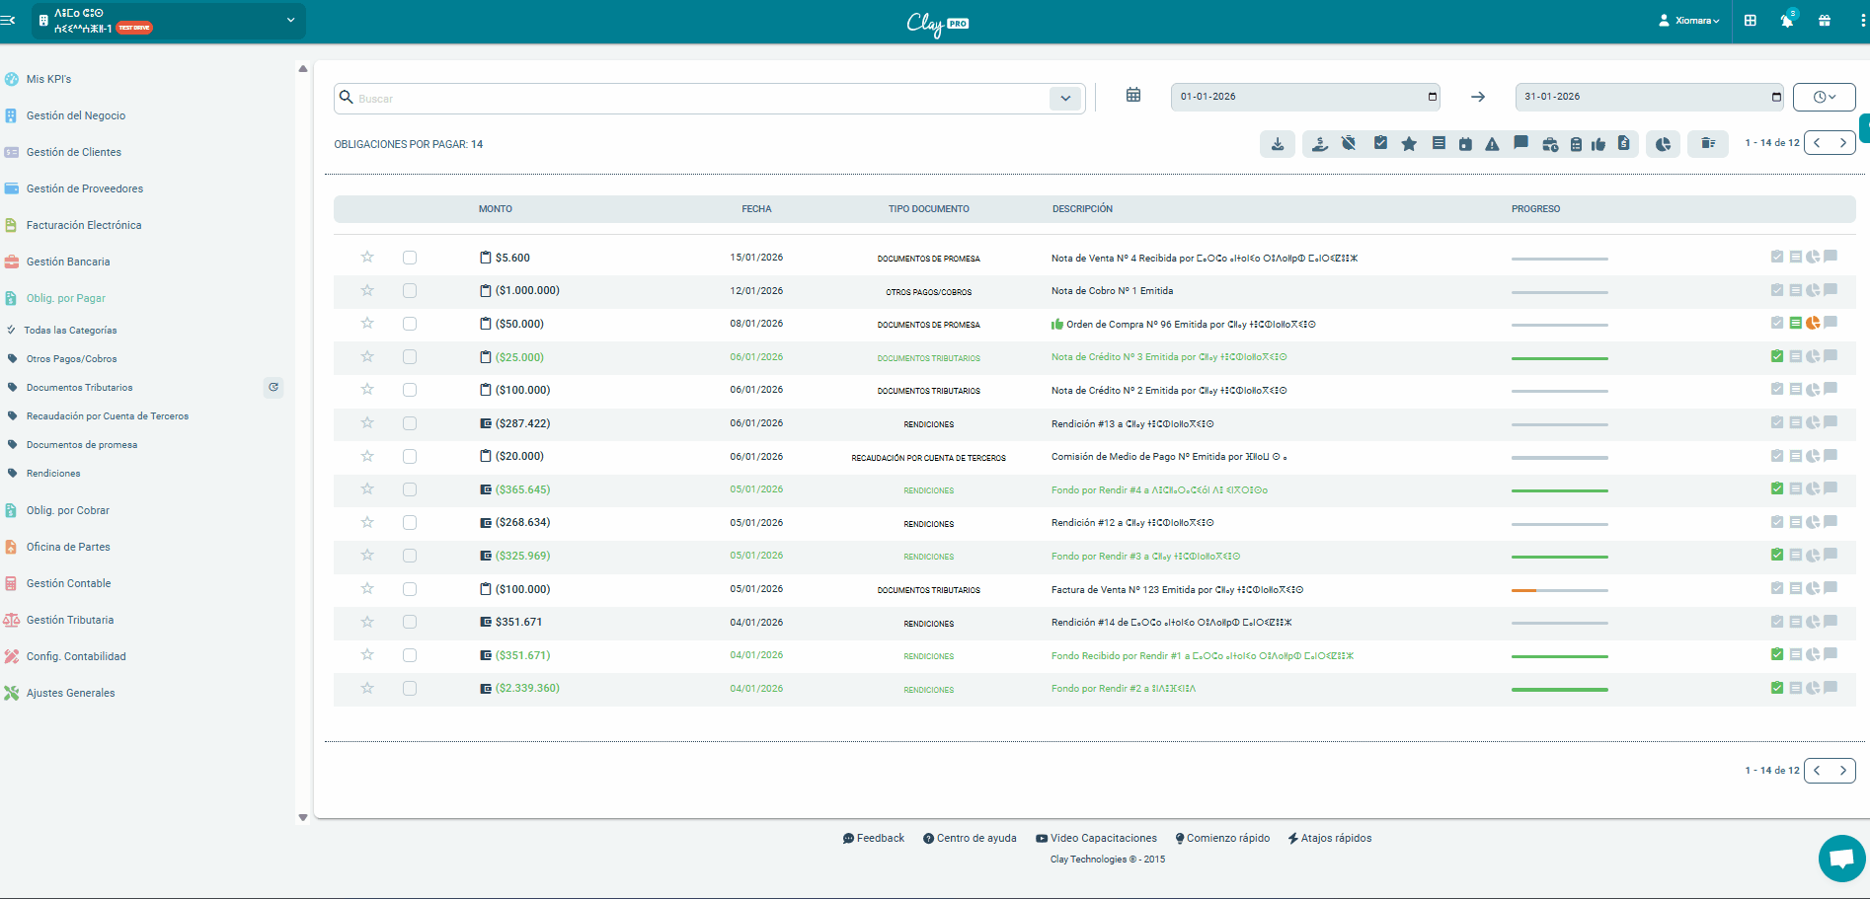Open the Xiomara user menu

1689,20
